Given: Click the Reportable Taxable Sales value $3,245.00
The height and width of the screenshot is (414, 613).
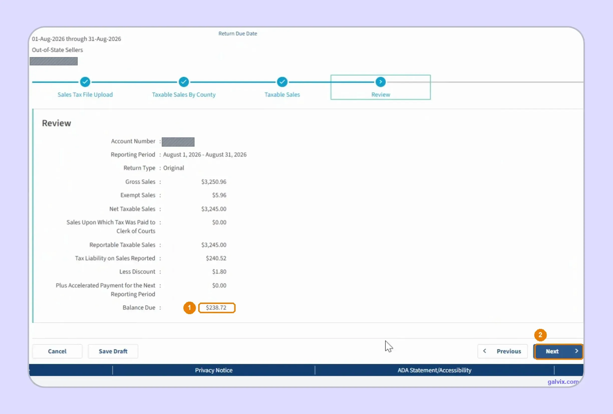Looking at the screenshot, I should [x=214, y=245].
